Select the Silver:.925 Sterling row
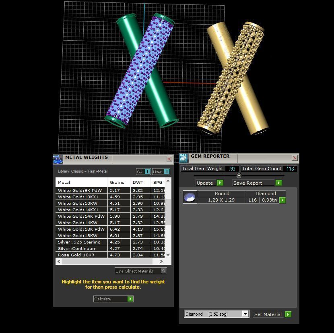The image size is (334, 333). (110, 242)
